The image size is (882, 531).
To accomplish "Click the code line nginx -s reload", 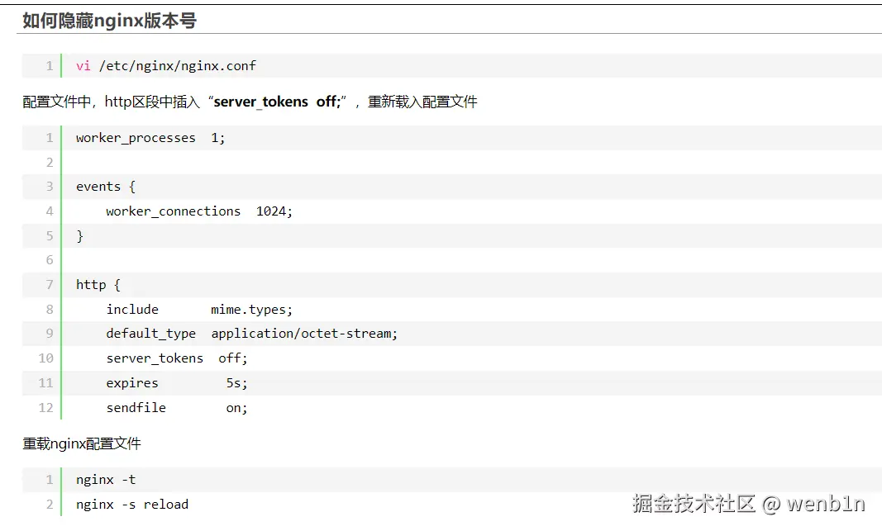I will pos(132,505).
